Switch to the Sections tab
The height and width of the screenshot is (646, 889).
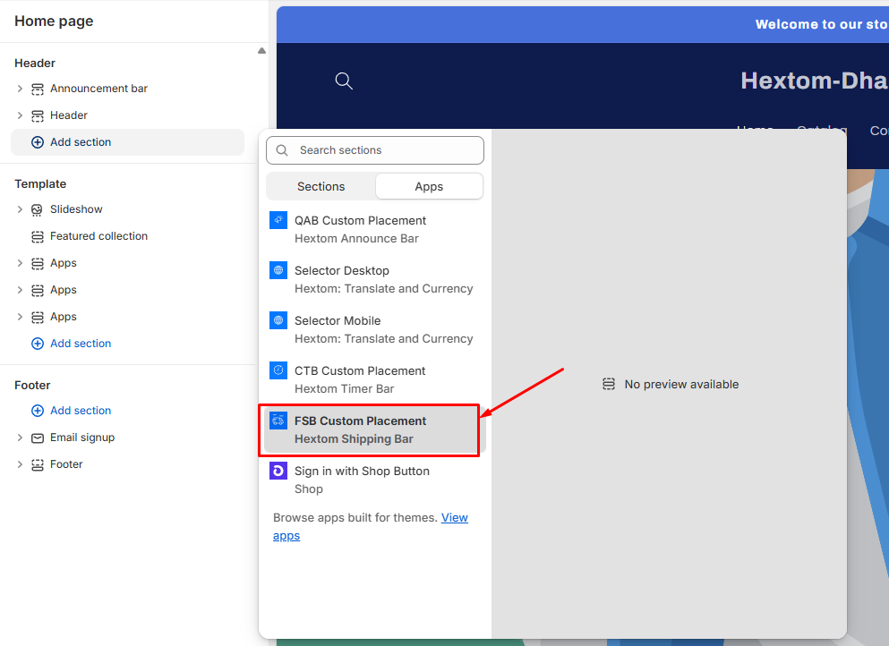(x=321, y=186)
